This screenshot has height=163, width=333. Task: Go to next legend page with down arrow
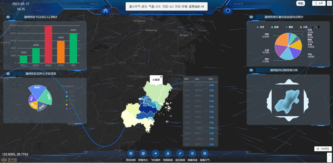[319, 27]
